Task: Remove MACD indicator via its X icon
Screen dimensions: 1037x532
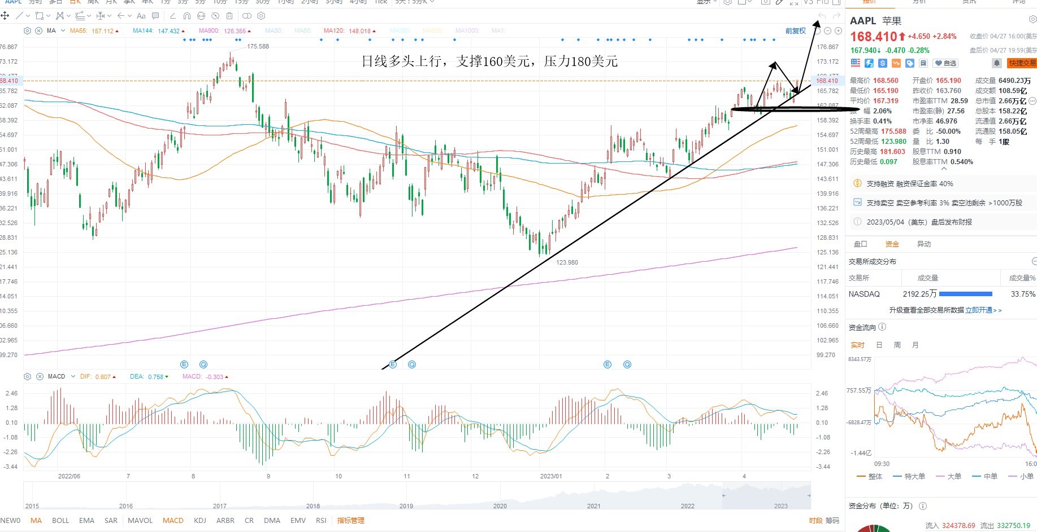Action: 40,377
